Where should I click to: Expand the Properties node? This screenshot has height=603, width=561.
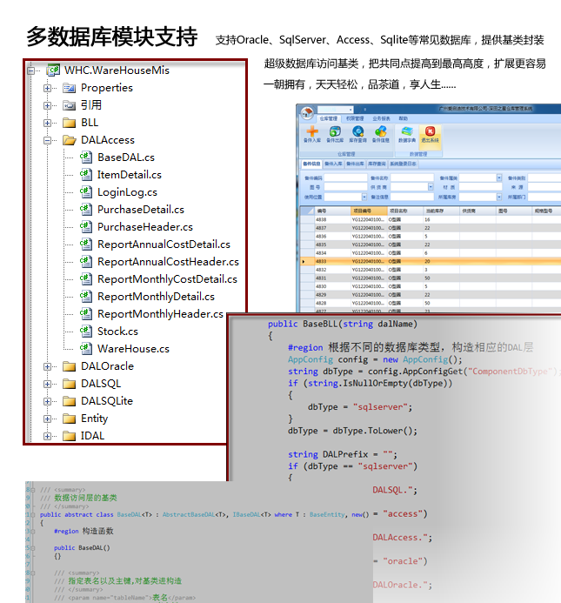[x=47, y=89]
